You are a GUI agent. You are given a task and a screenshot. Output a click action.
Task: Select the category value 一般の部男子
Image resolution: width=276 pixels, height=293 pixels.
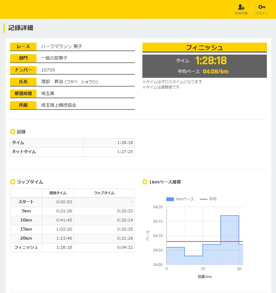(54, 58)
